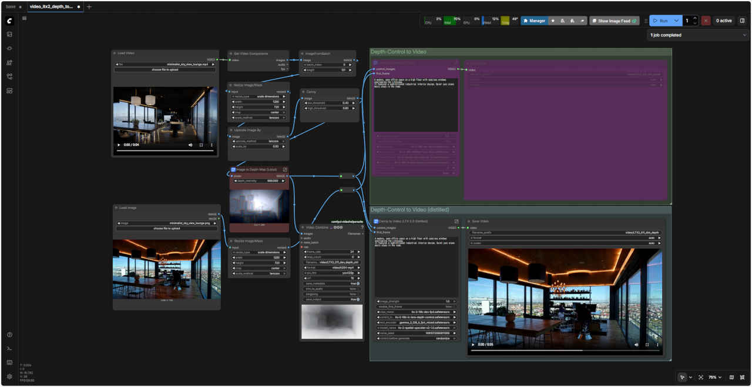752x387 pixels.
Task: Toggle the right side panel icon
Action: pos(742,21)
